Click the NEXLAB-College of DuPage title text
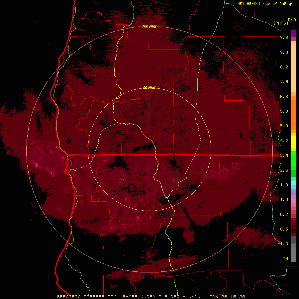 click(x=265, y=4)
